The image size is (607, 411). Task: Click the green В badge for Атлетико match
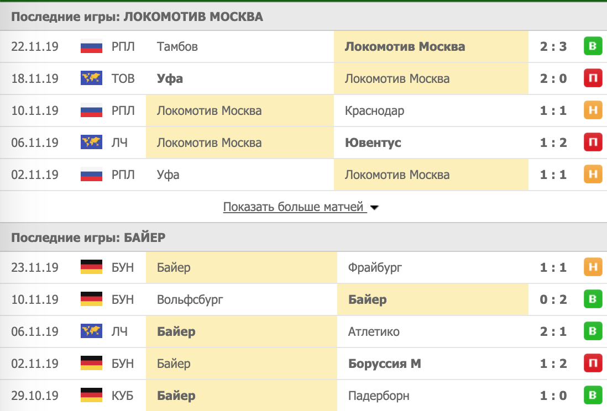593,331
